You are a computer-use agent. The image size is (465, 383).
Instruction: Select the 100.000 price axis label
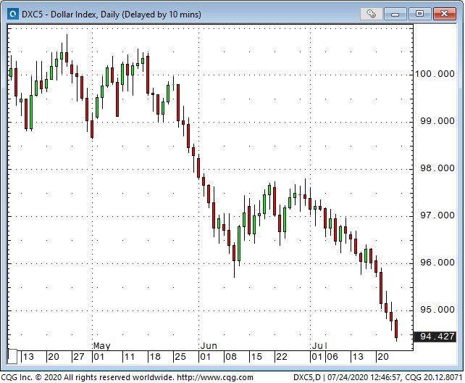(435, 74)
